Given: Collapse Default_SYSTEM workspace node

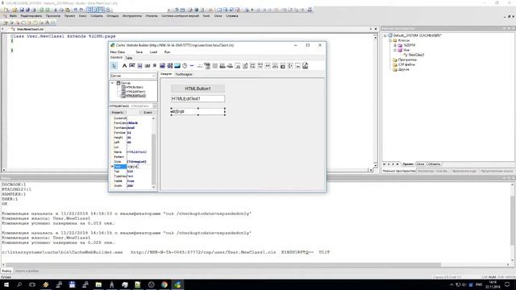Looking at the screenshot, I should [x=385, y=35].
